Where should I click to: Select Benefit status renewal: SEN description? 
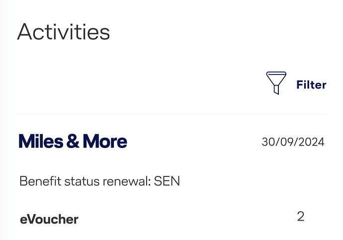[x=100, y=181]
